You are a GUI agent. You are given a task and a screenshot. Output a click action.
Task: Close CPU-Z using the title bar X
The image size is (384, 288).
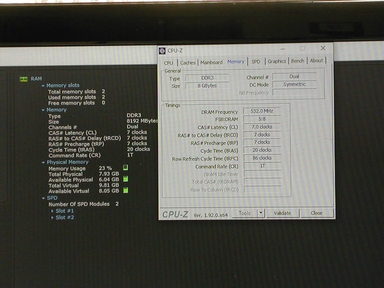click(323, 48)
